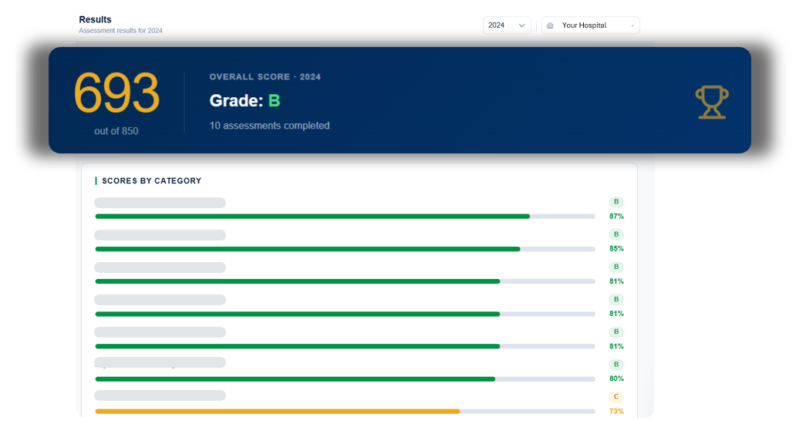Click the 80% percentage value
The width and height of the screenshot is (806, 434).
click(616, 378)
